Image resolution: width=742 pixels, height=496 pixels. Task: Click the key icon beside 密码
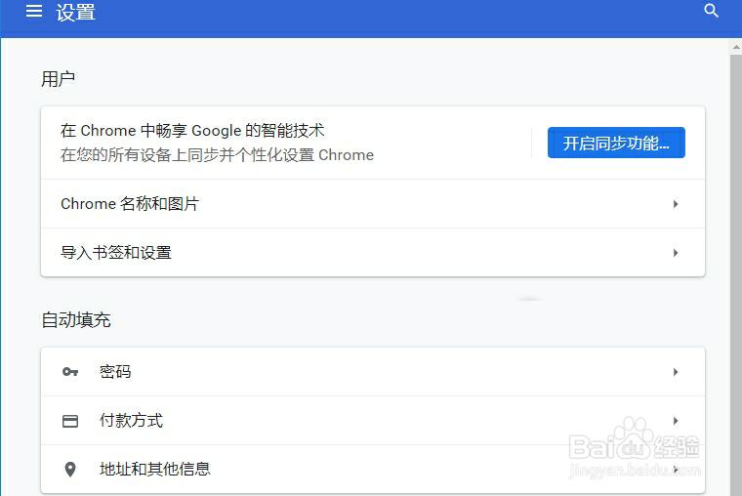[69, 372]
